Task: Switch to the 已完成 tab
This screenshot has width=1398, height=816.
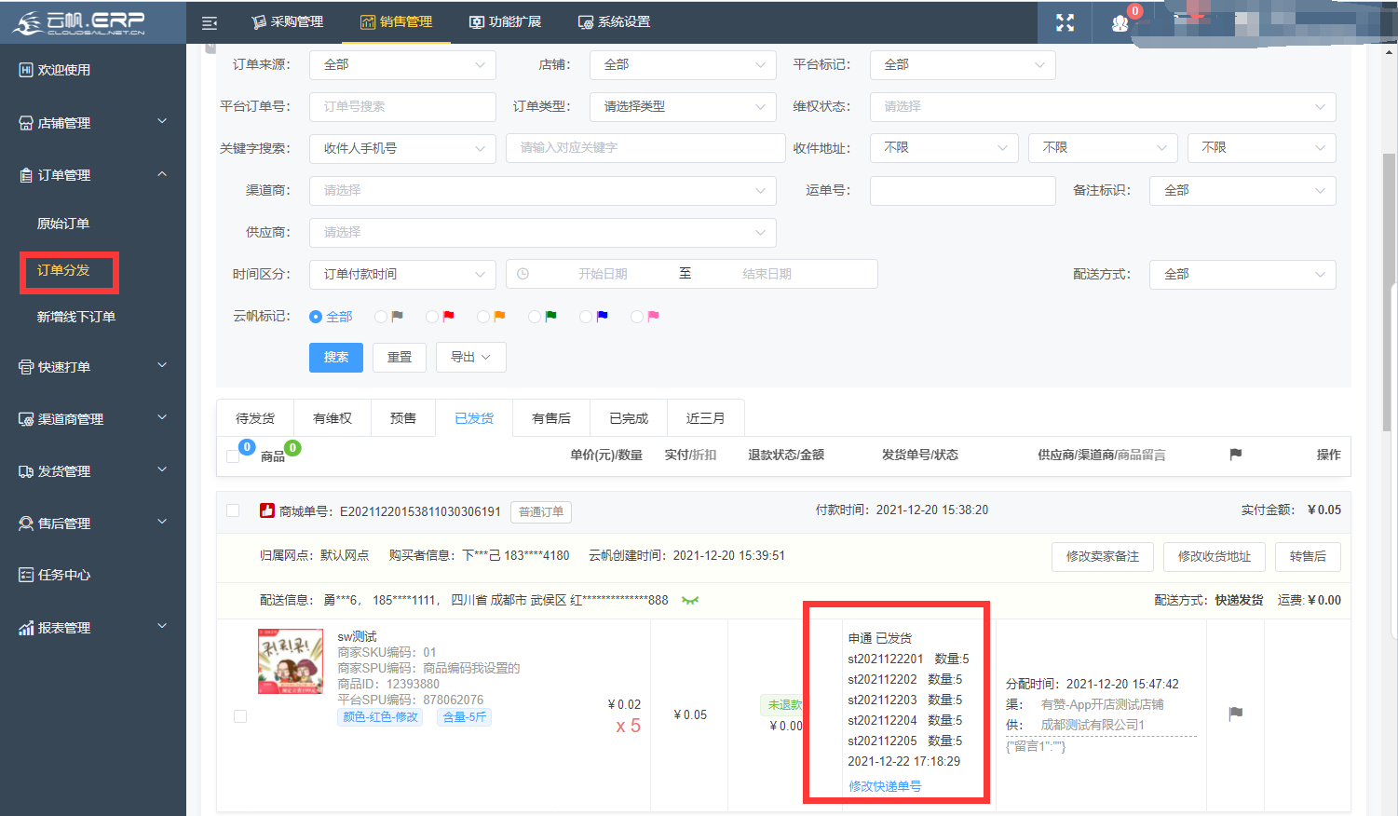Action: pos(629,418)
